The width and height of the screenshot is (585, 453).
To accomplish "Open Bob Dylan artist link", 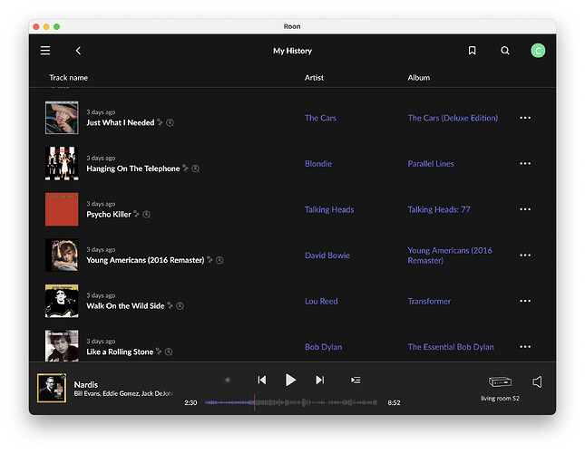I will click(324, 347).
